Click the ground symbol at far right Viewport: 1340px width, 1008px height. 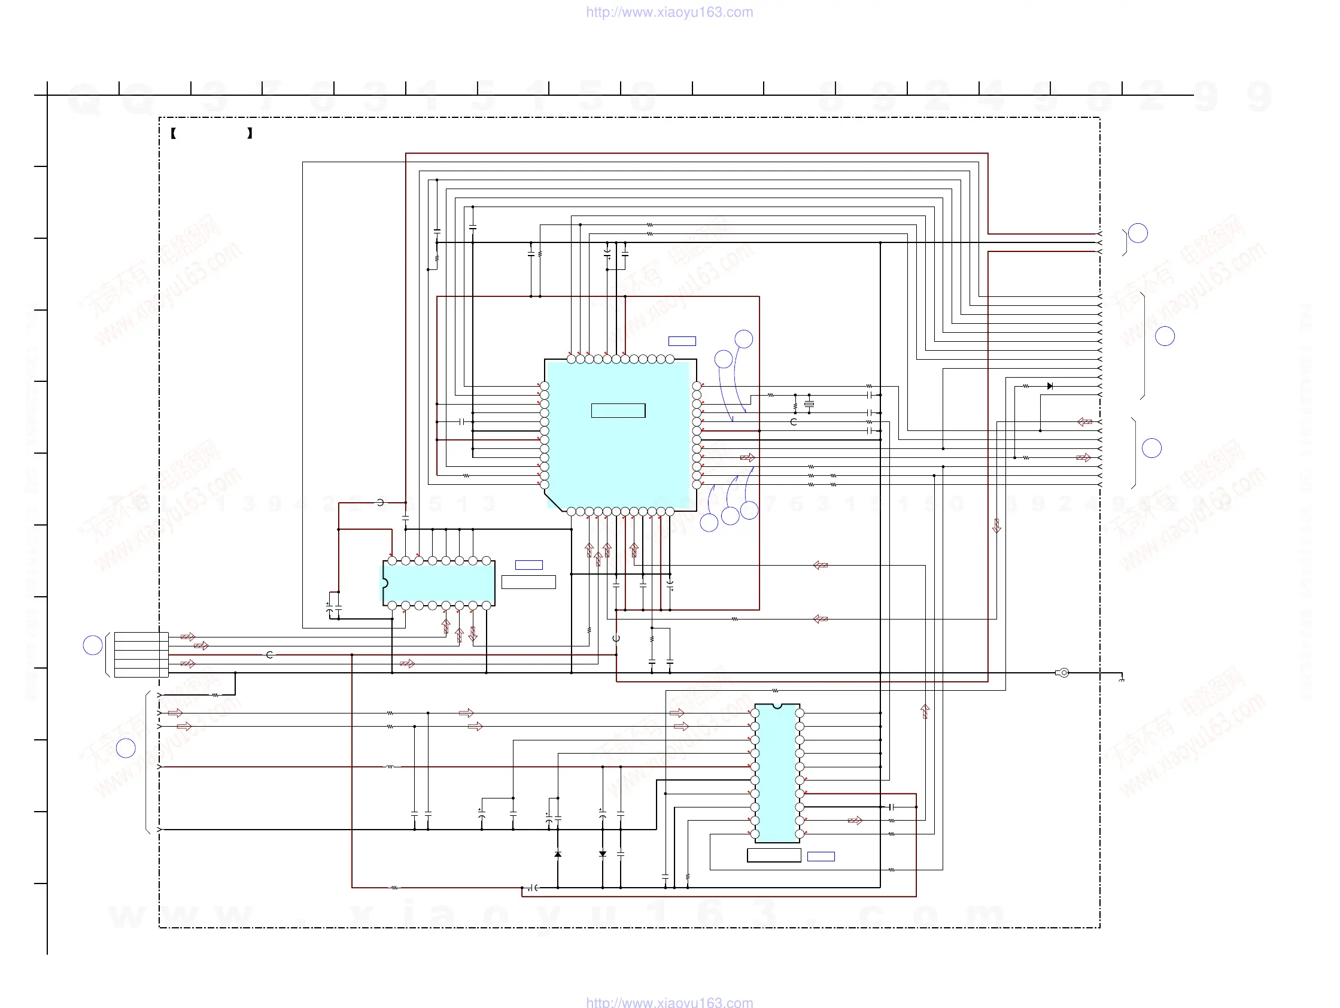(x=1122, y=678)
